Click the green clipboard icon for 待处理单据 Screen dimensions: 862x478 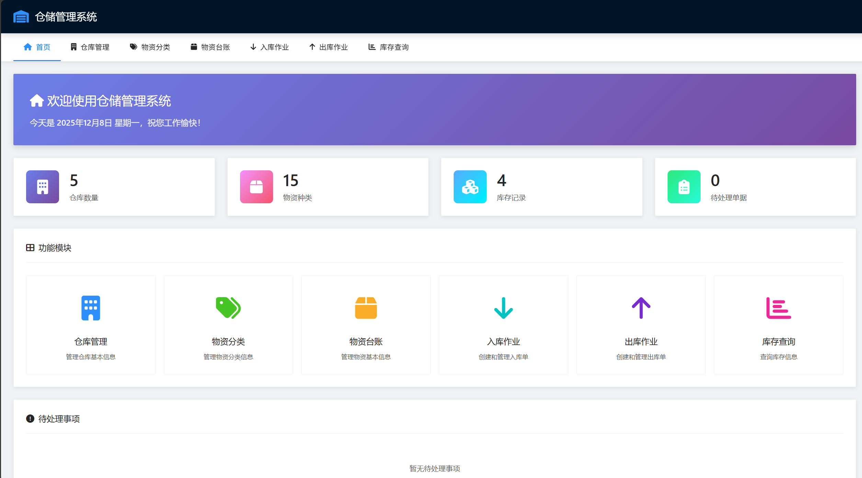(x=684, y=187)
